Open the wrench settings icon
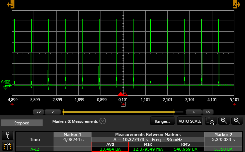 8,136
